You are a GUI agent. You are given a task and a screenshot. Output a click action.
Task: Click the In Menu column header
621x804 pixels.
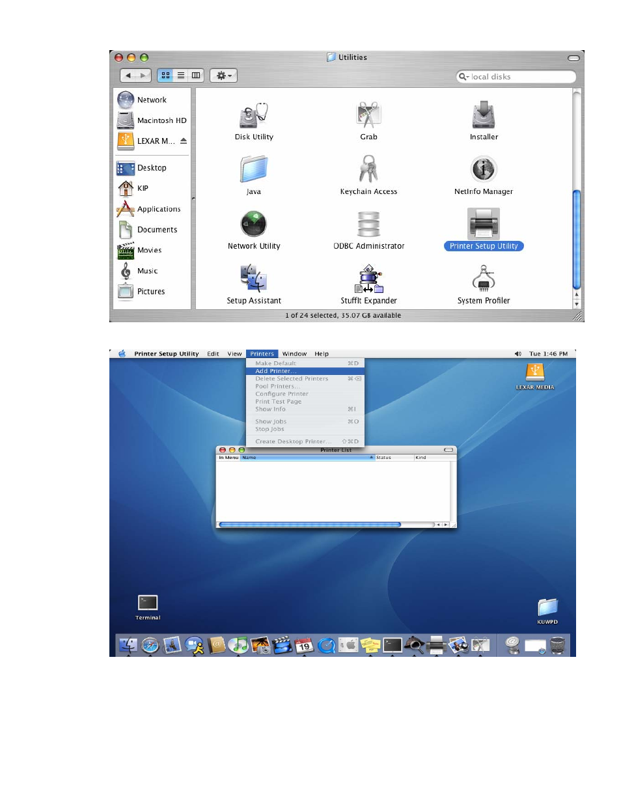[228, 458]
